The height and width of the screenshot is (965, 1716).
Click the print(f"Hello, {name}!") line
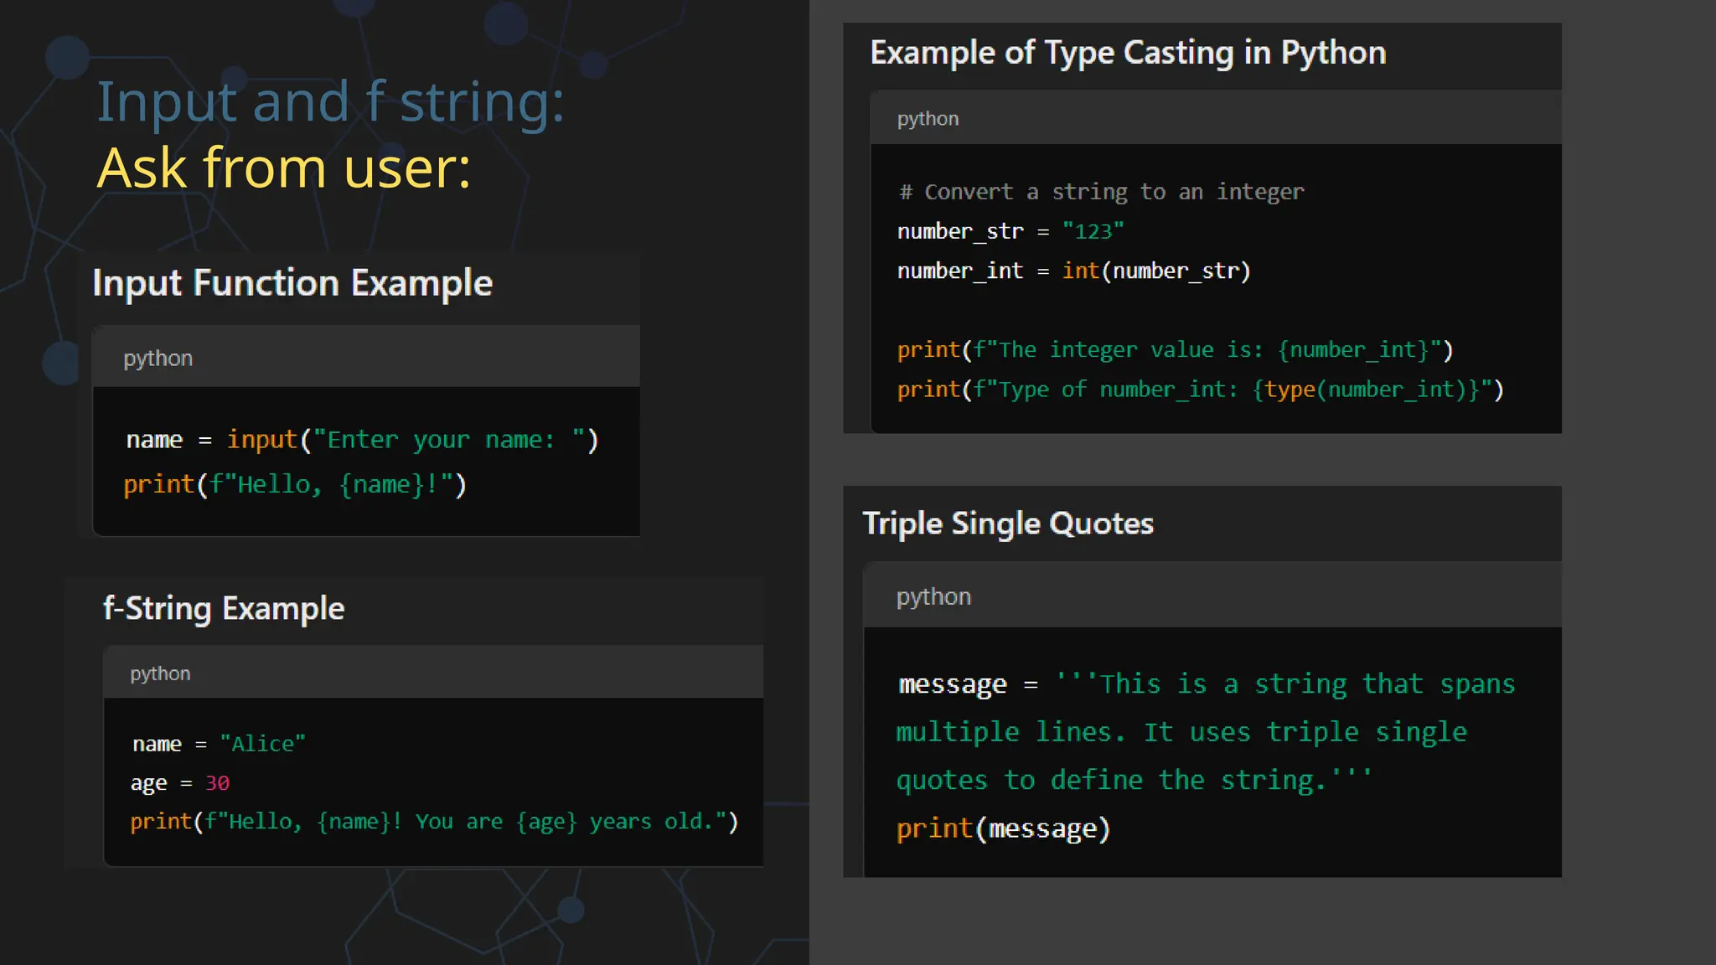[294, 485]
